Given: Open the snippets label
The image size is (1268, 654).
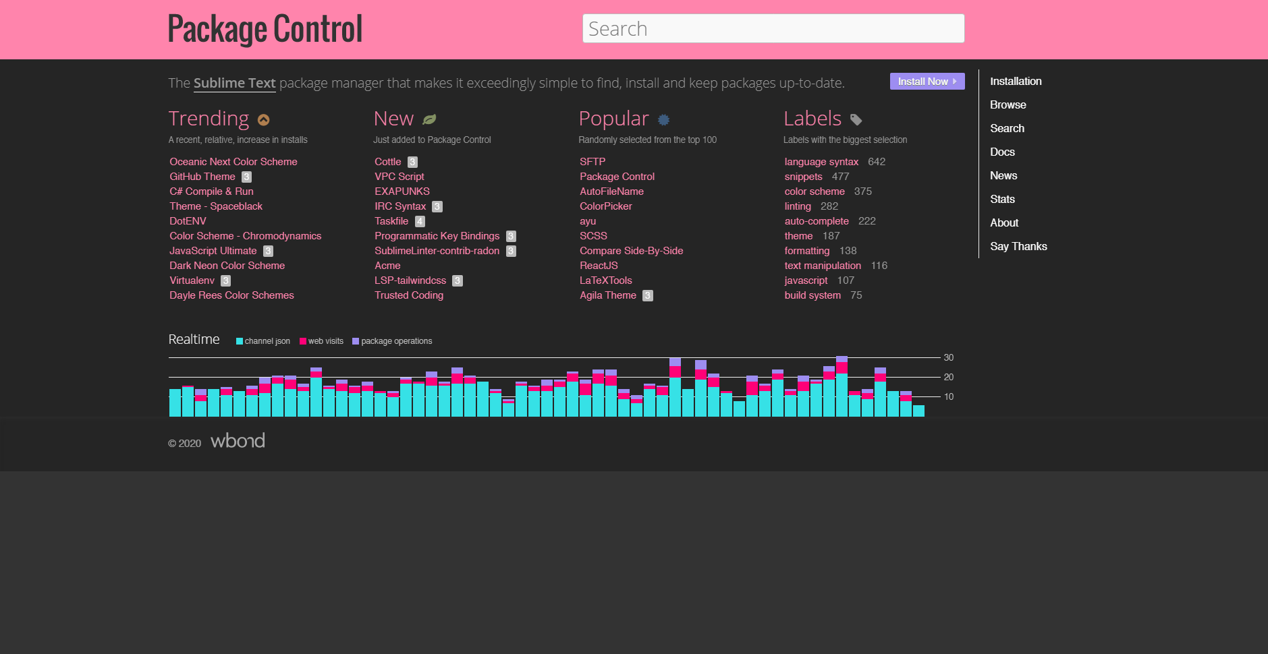Looking at the screenshot, I should [x=803, y=177].
